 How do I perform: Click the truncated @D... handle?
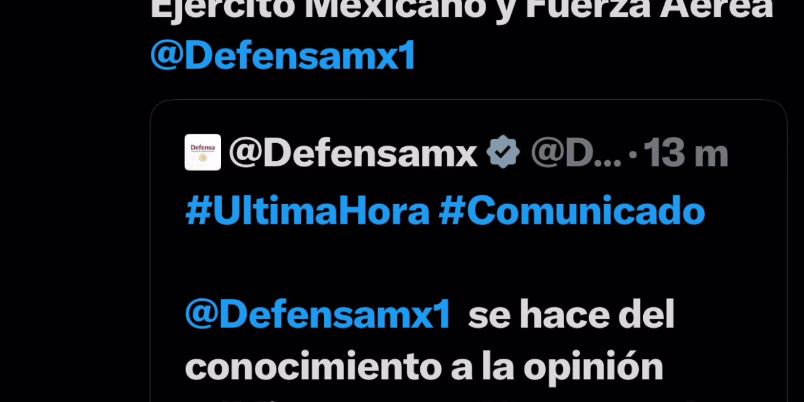(576, 154)
